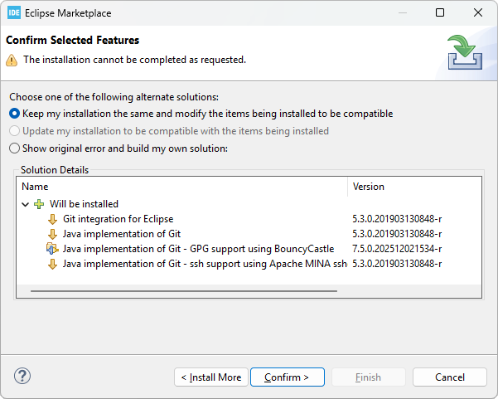The image size is (498, 399).
Task: Open the help question mark button
Action: (x=22, y=377)
